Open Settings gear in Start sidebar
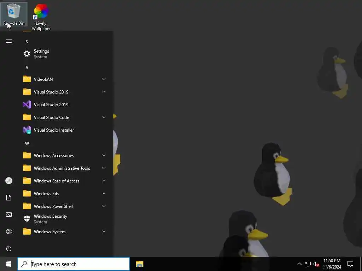Viewport: 362px width, 271px height. click(9, 231)
